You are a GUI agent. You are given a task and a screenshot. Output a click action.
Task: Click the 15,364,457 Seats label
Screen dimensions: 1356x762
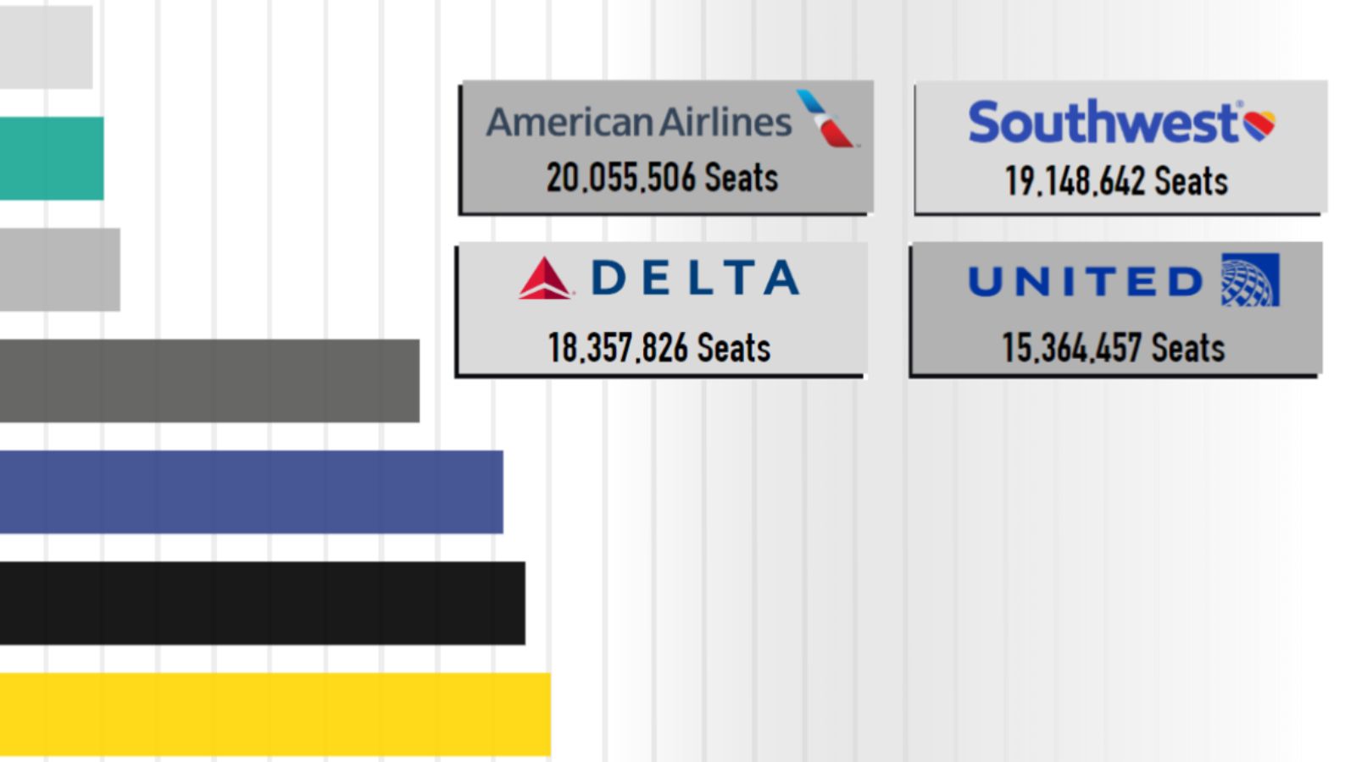pos(1114,348)
